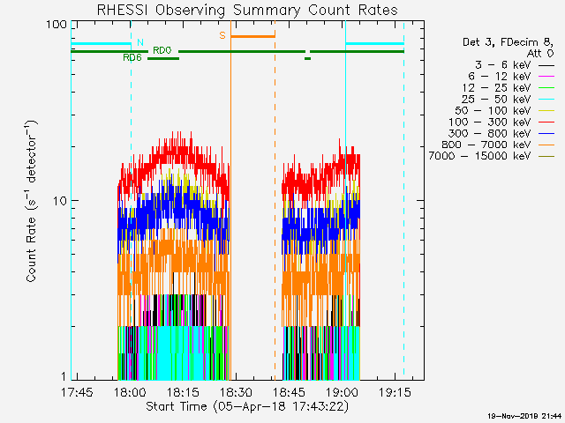Click the orange line swatch for 800 - 7000 keV
This screenshot has height=423, width=565.
[x=546, y=145]
